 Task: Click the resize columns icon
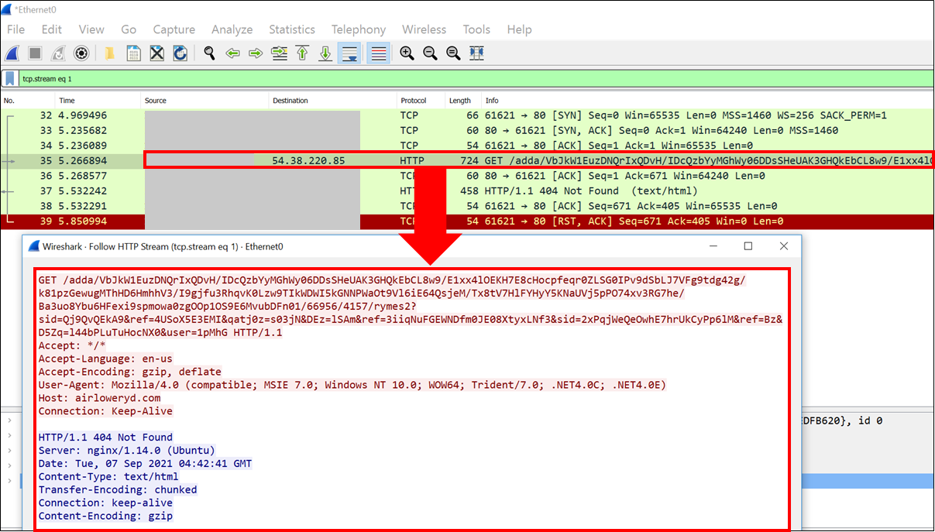tap(476, 53)
